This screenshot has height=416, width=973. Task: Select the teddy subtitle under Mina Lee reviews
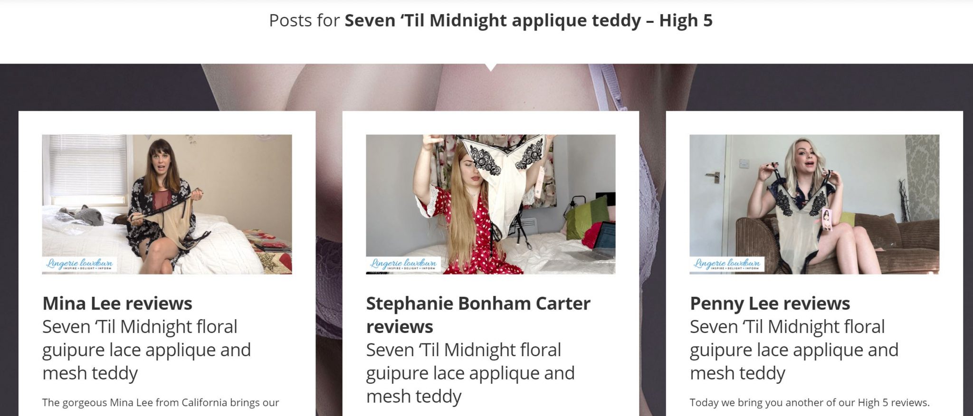click(x=146, y=350)
